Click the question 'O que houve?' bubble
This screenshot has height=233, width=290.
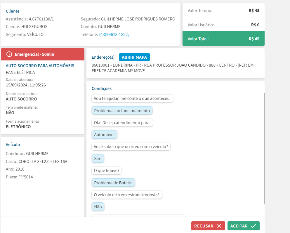(107, 171)
